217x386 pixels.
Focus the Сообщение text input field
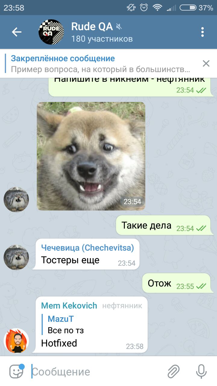pyautogui.click(x=96, y=372)
